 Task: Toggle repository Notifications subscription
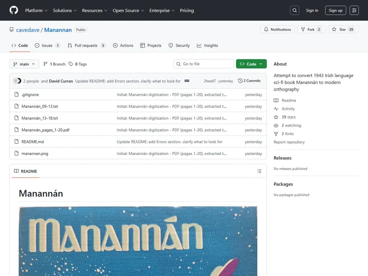pyautogui.click(x=277, y=29)
